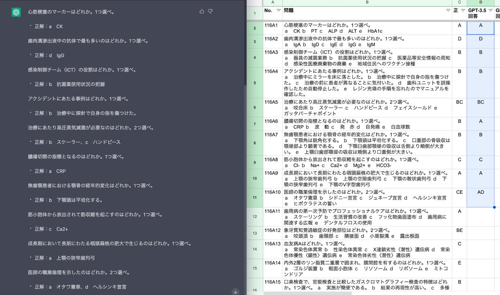Viewport: 500px width, 295px height.
Task: Select column B by its header letter
Action: pyautogui.click(x=367, y=2)
